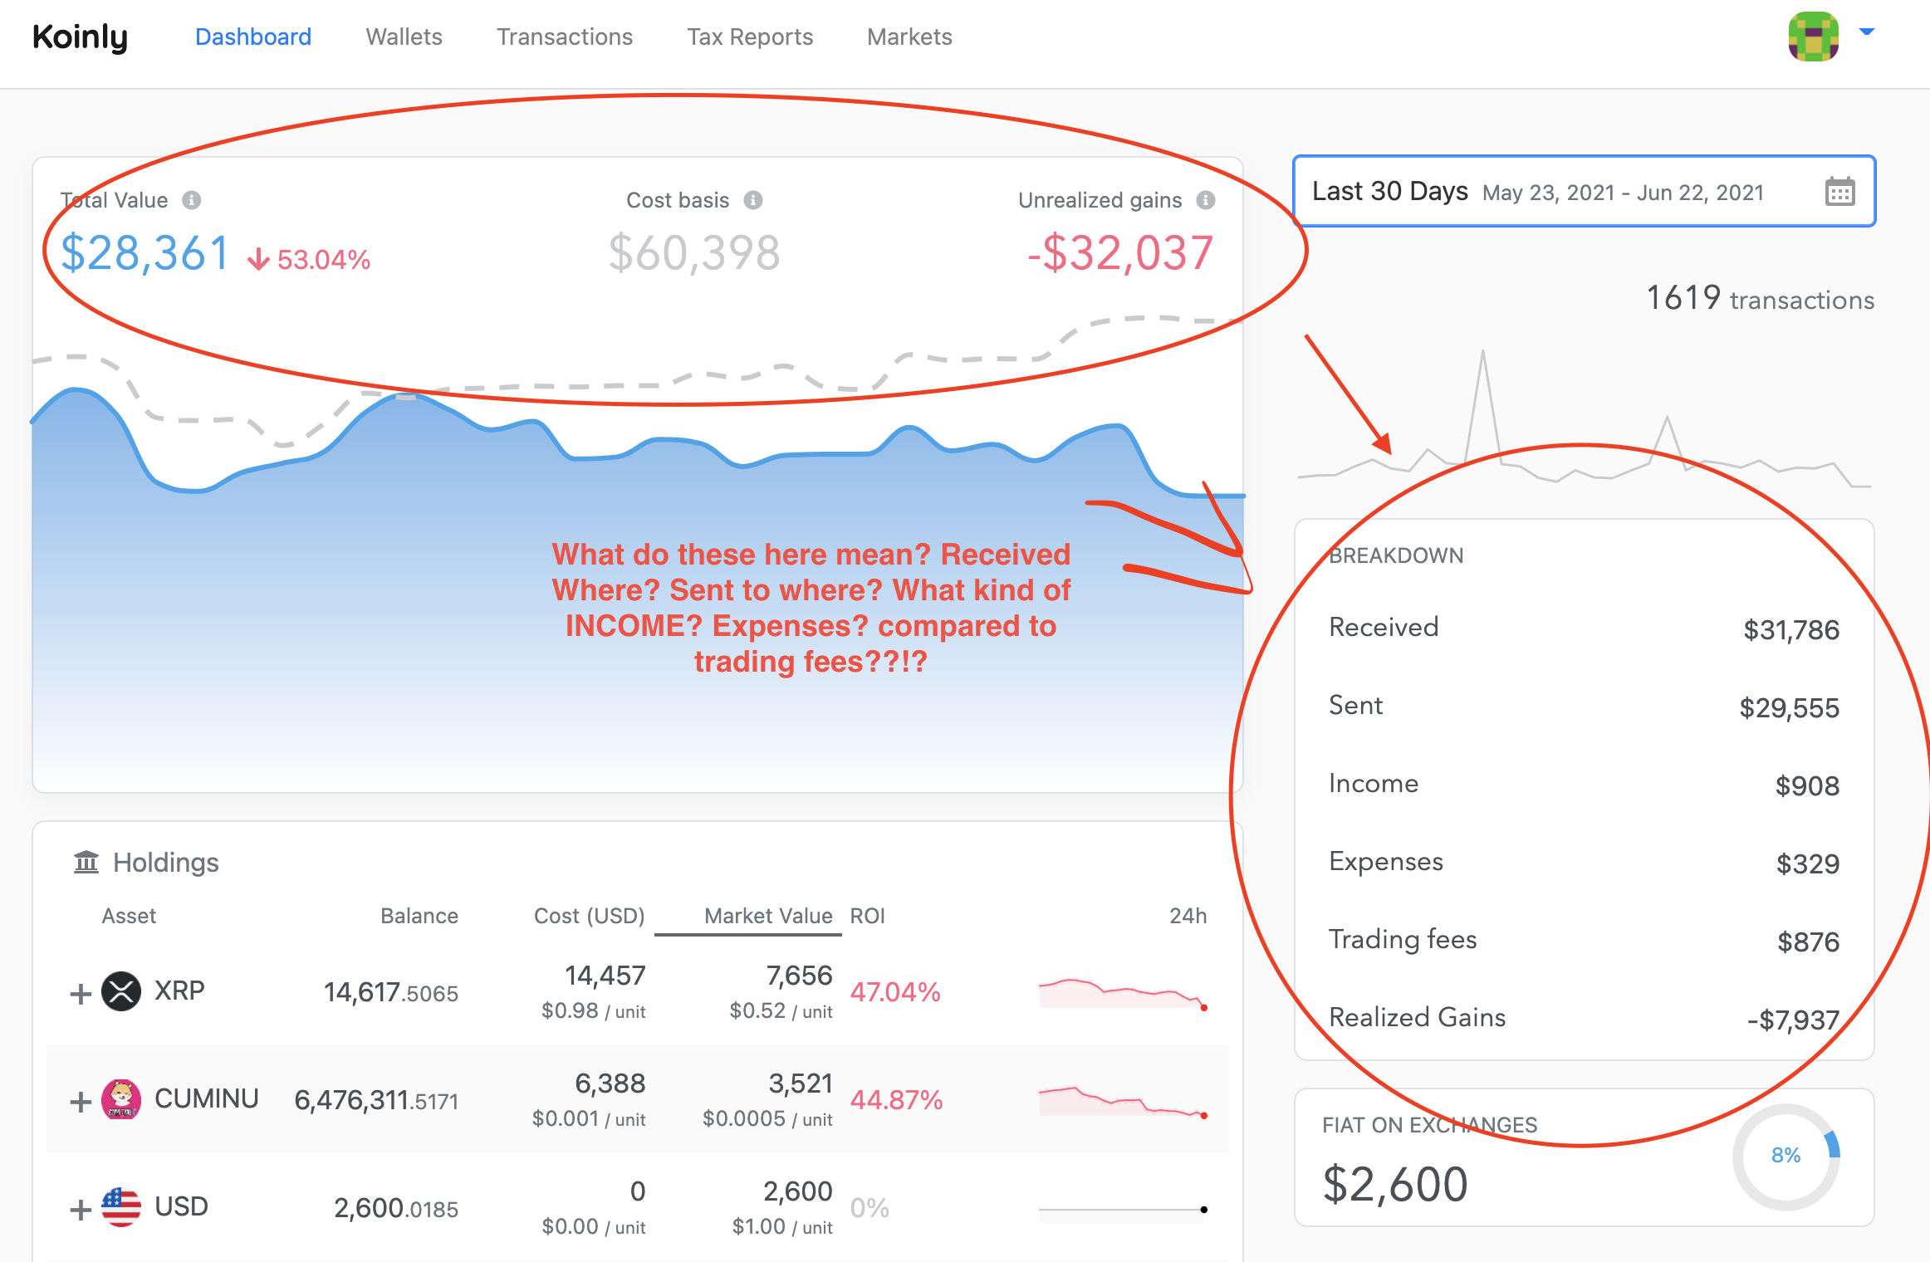
Task: Click the USD flag icon
Action: pos(121,1207)
